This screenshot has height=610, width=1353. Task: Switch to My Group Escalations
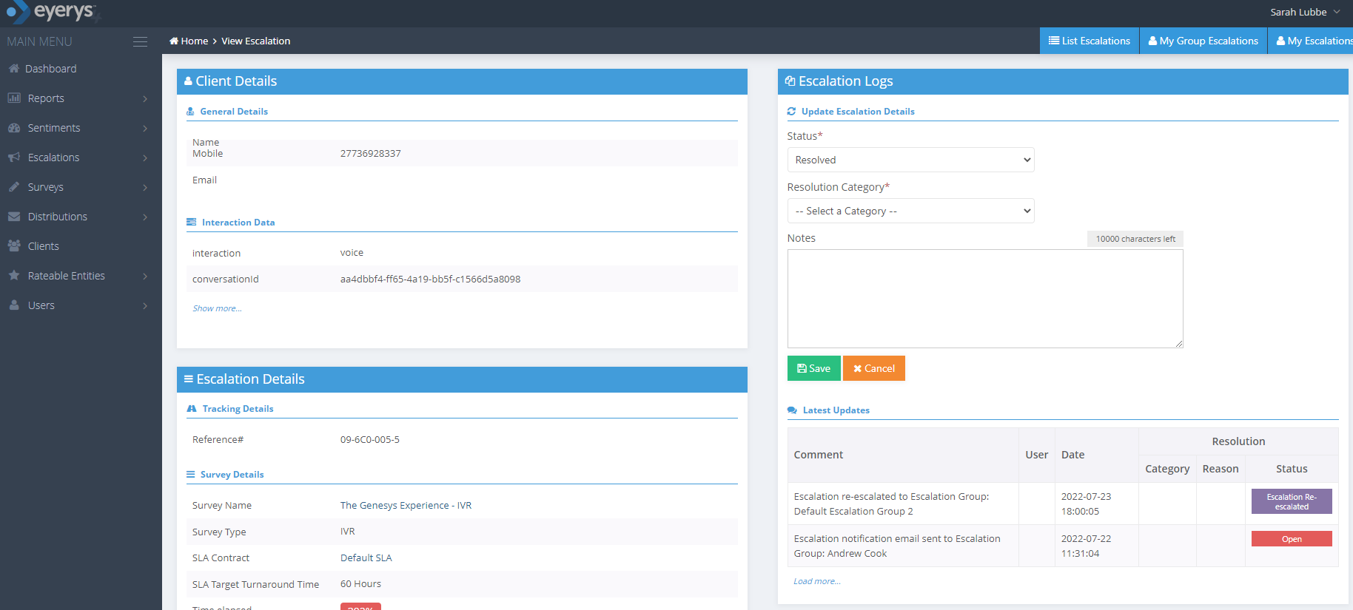tap(1203, 41)
